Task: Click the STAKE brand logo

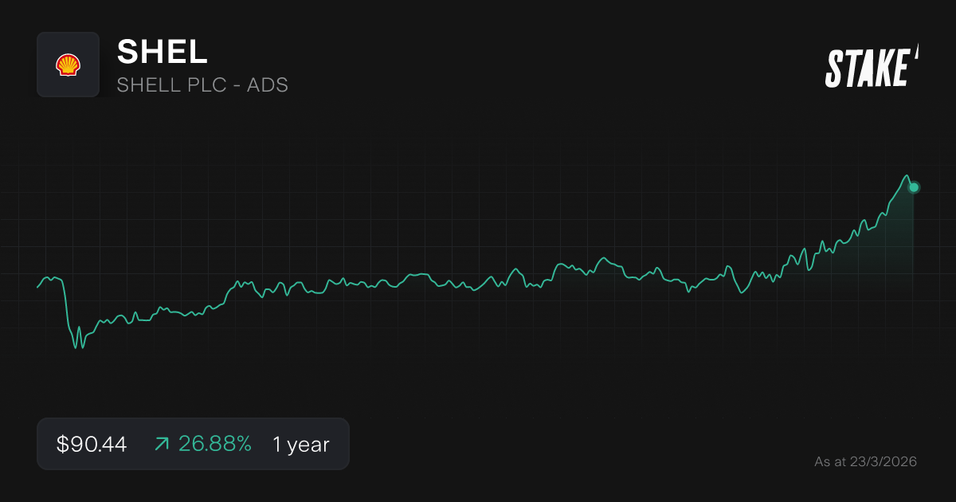Action: 868,68
